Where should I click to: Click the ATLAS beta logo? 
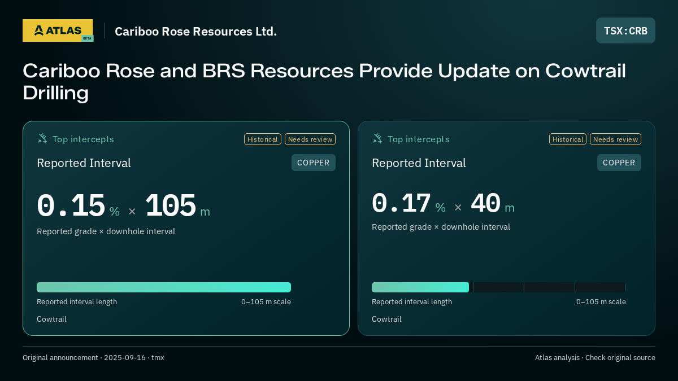pos(58,30)
